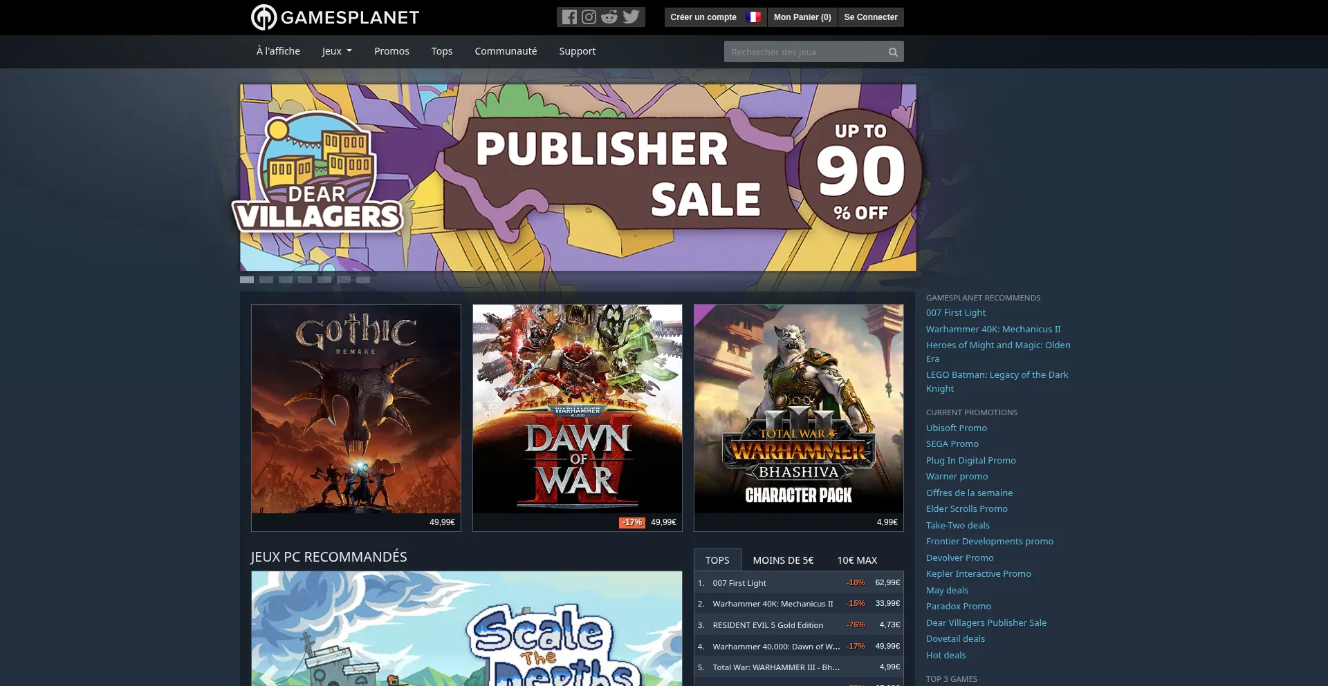The width and height of the screenshot is (1328, 686).
Task: Click Créer un compte button
Action: (x=703, y=17)
